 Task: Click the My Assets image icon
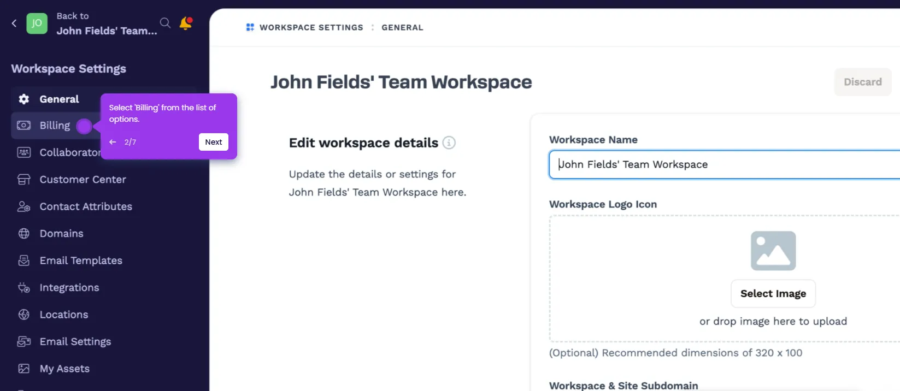point(24,369)
